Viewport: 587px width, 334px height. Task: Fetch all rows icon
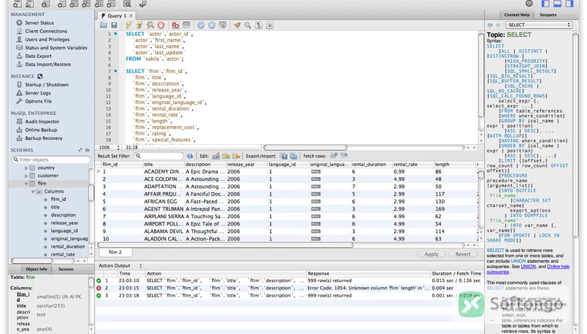click(343, 155)
